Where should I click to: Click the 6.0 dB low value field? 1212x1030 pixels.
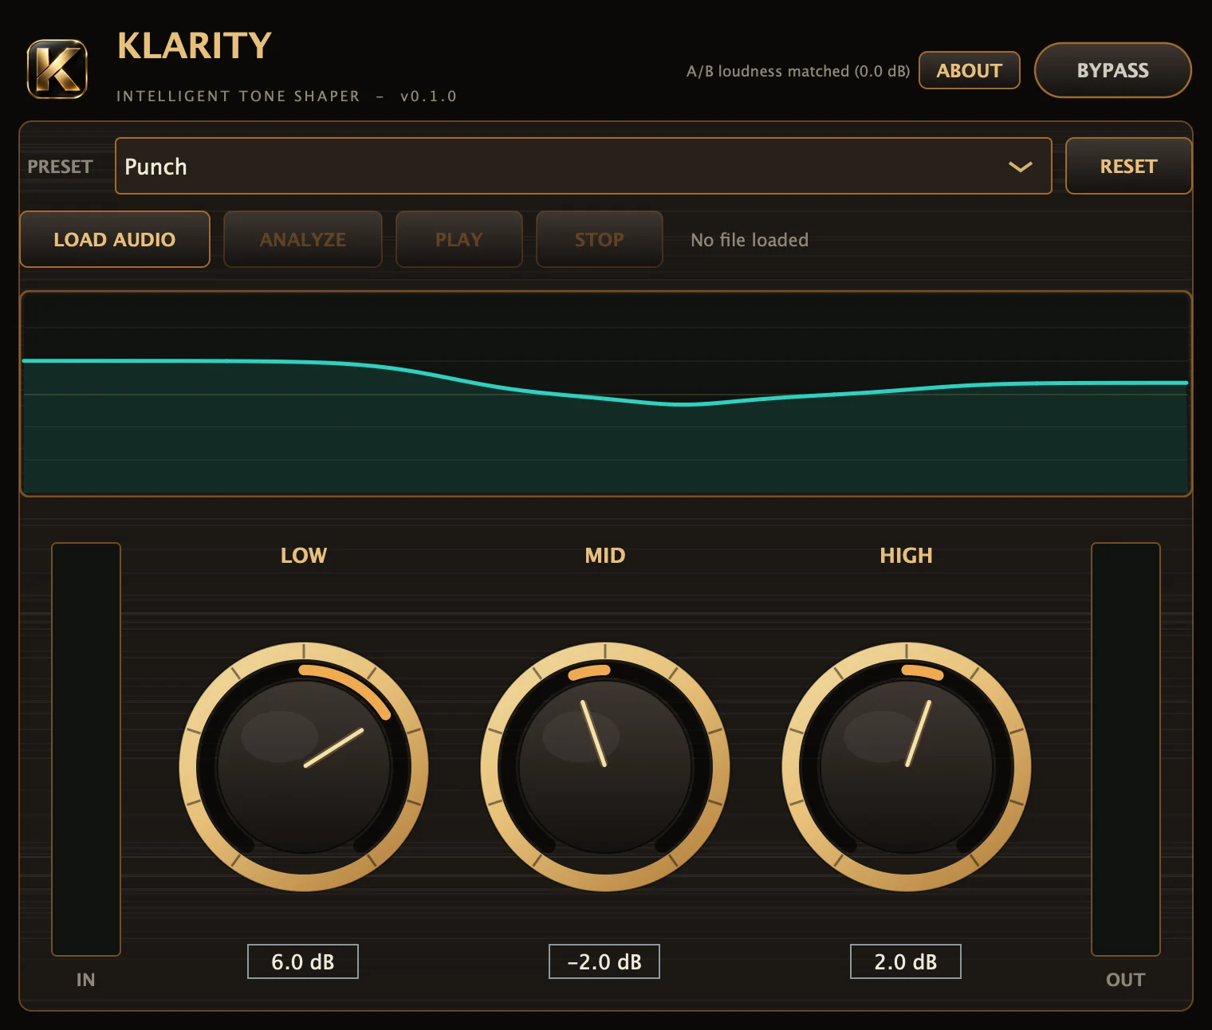[303, 961]
